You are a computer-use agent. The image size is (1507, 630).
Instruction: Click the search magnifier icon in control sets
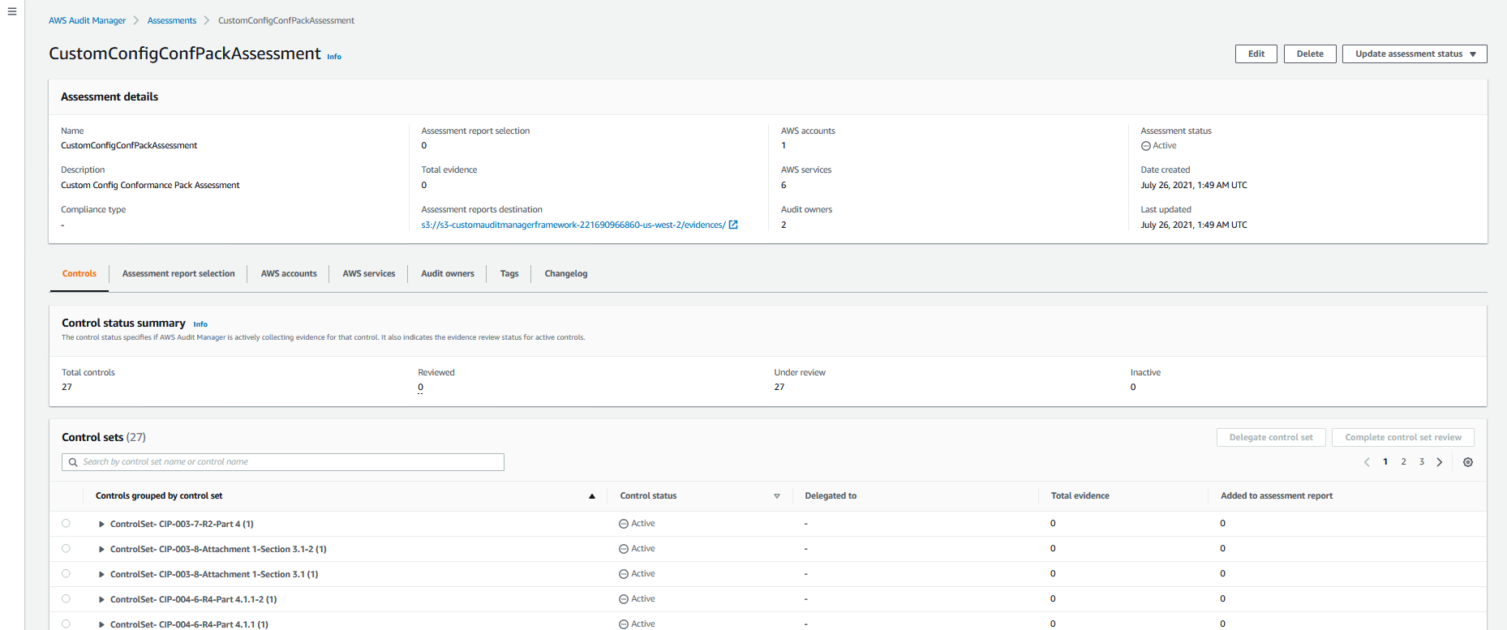[x=73, y=462]
